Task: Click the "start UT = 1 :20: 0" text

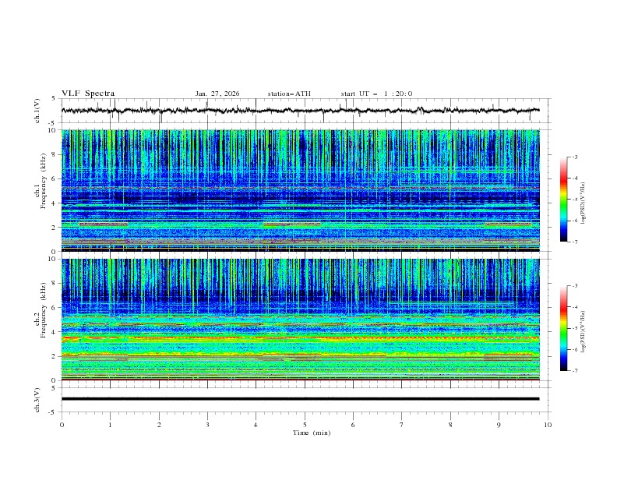Action: coord(376,94)
